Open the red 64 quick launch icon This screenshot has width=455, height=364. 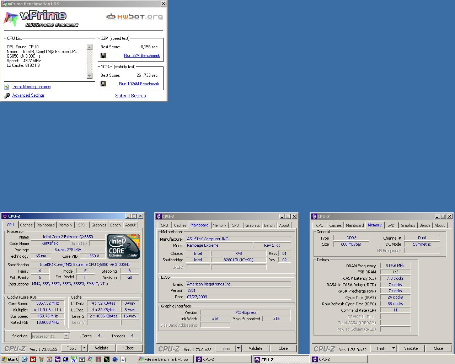(x=33, y=359)
